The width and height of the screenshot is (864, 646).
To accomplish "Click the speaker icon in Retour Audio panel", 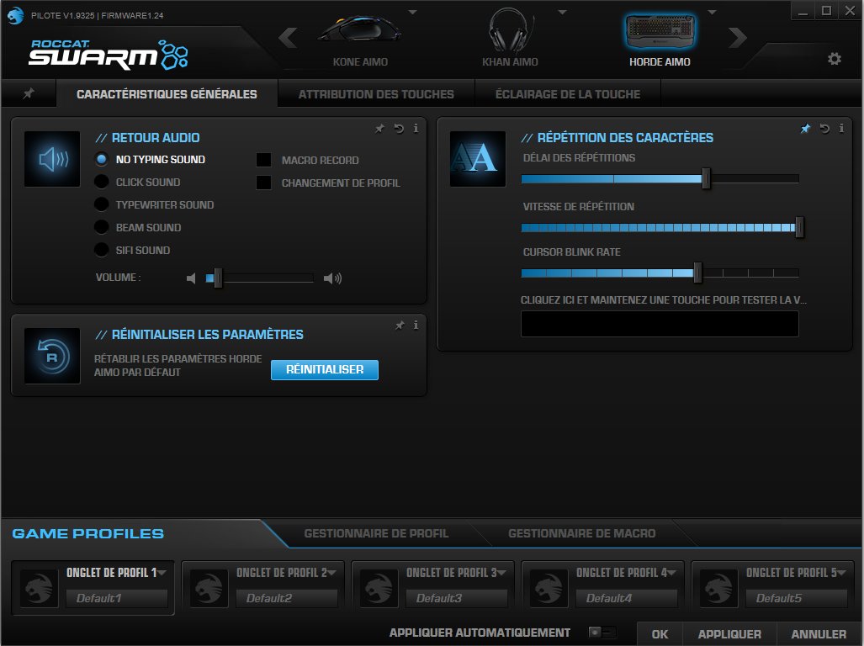I will coord(50,160).
